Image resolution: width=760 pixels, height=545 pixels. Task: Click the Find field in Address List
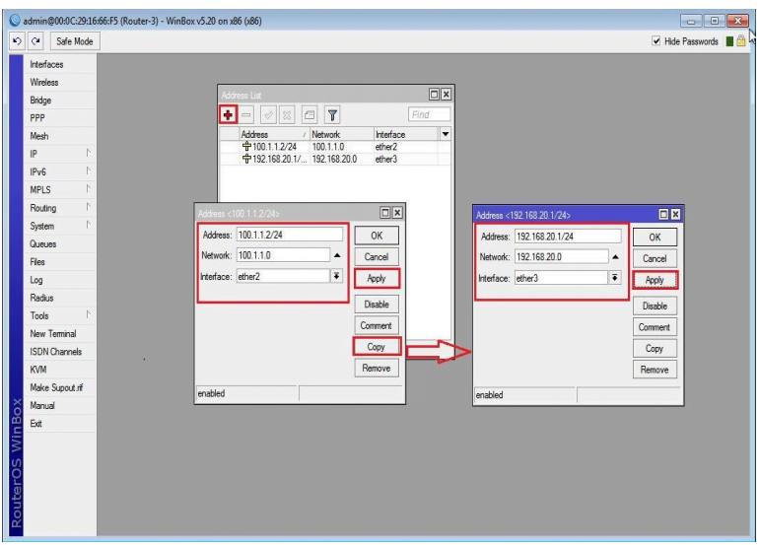pos(429,114)
